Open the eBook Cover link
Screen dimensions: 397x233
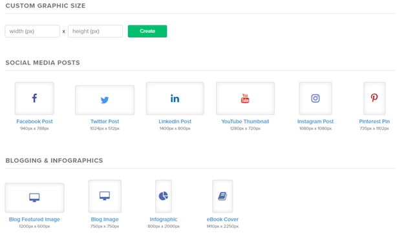pyautogui.click(x=222, y=219)
